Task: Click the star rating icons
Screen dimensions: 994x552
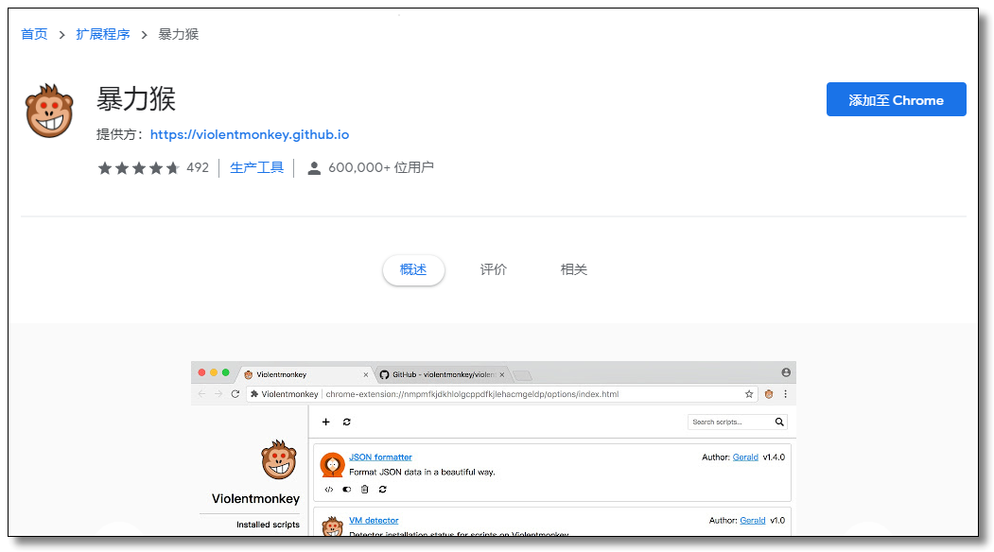Action: coord(139,168)
